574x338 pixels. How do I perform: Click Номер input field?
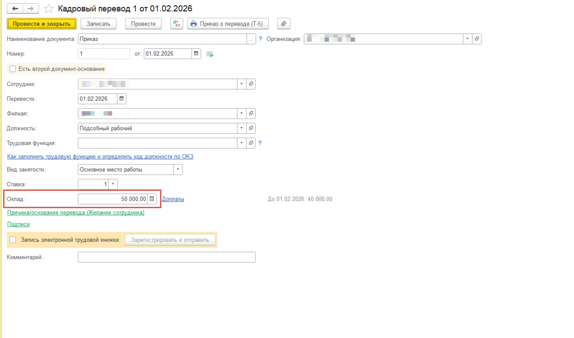[104, 54]
